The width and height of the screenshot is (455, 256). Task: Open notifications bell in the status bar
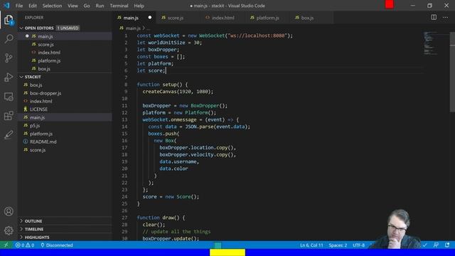click(x=447, y=245)
